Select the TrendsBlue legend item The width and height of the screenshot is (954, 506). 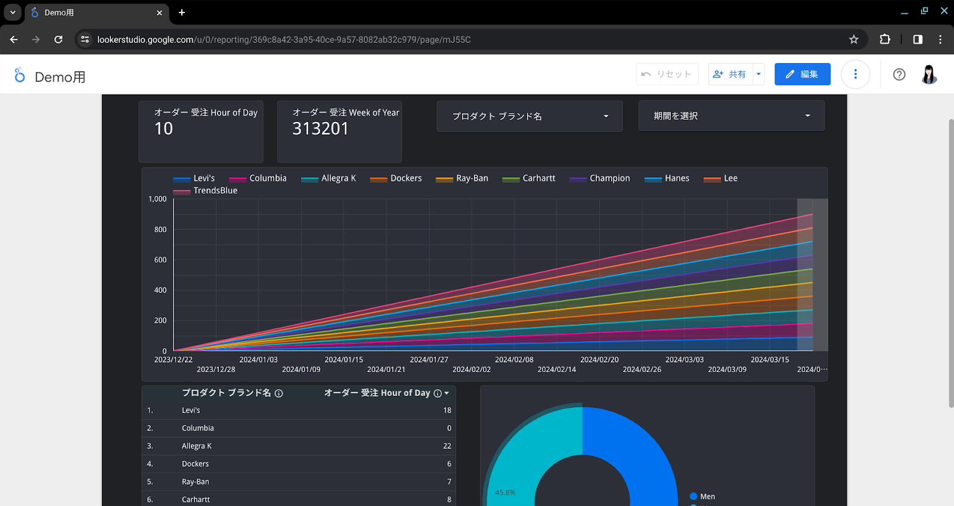click(206, 191)
